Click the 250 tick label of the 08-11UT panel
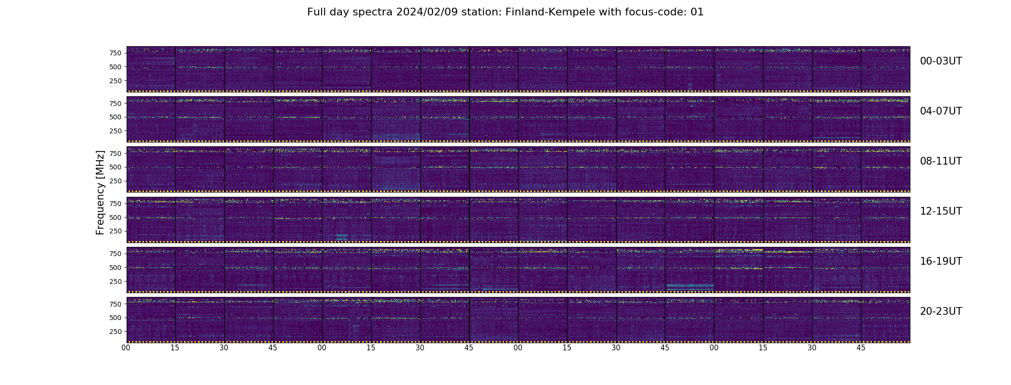This screenshot has width=1011, height=385. [x=116, y=181]
